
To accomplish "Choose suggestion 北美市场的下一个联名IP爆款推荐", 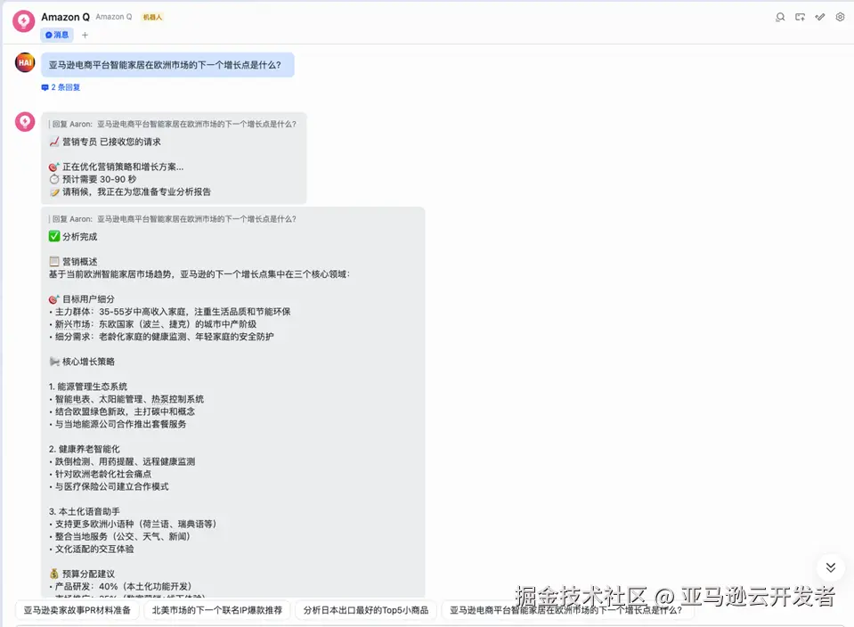I will coord(217,610).
